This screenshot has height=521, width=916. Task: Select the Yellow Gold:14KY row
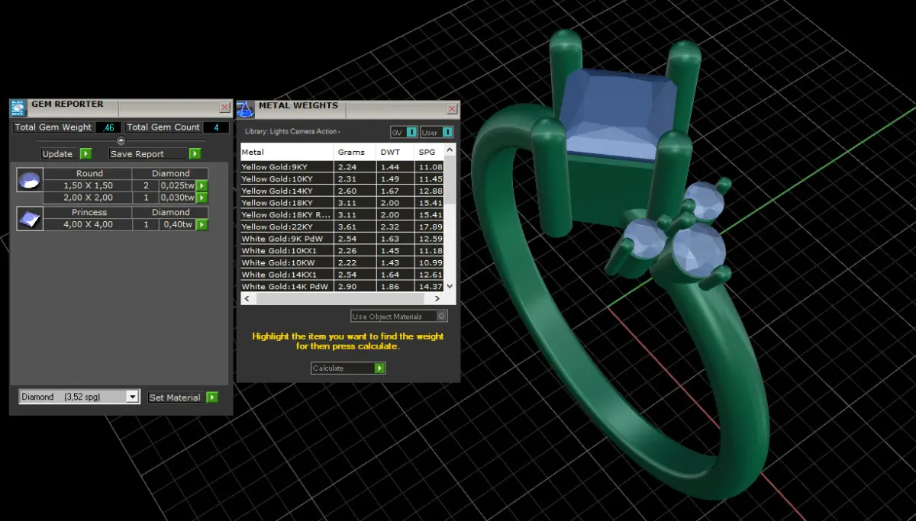pos(342,191)
